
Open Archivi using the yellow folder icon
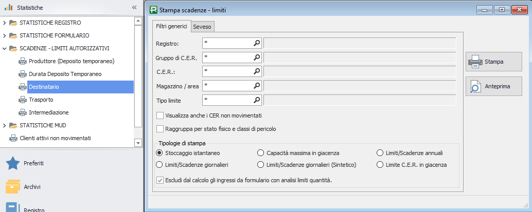pos(12,186)
